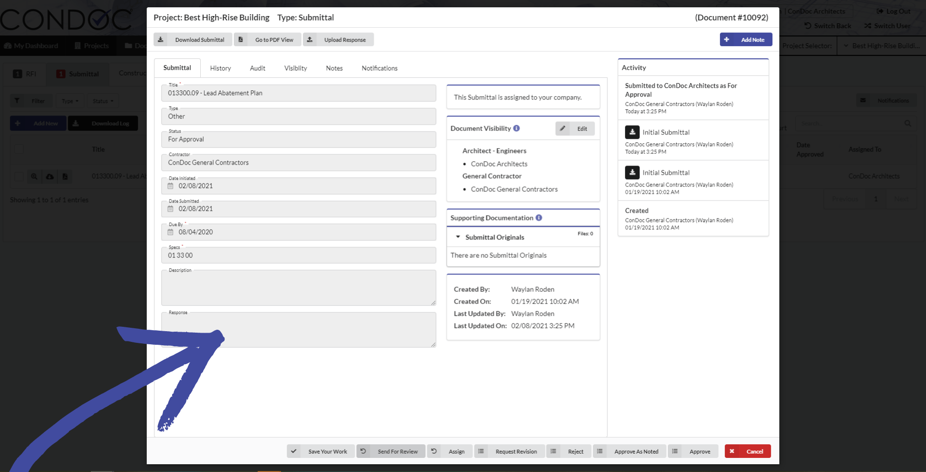
Task: Select RFI tab in background page
Action: point(25,74)
